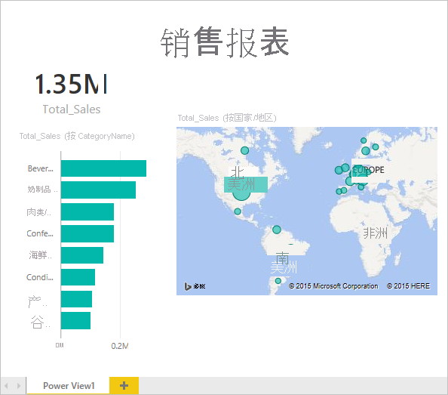Click the Venezuela bubble in northern South America
This screenshot has width=448, height=395.
pyautogui.click(x=277, y=230)
